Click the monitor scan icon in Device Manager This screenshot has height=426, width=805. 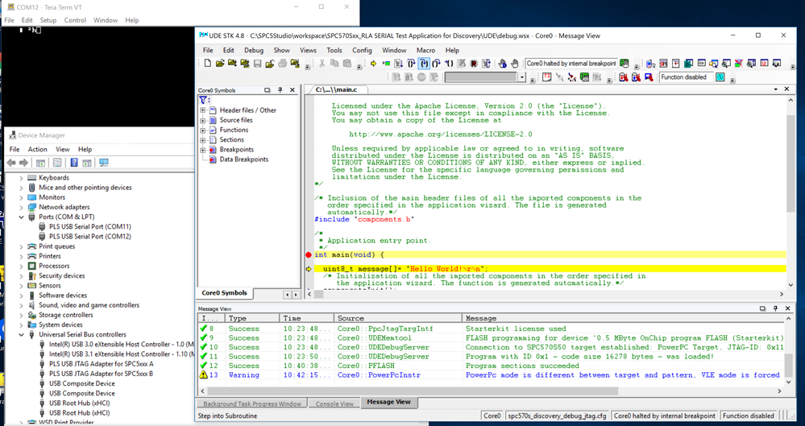click(103, 163)
